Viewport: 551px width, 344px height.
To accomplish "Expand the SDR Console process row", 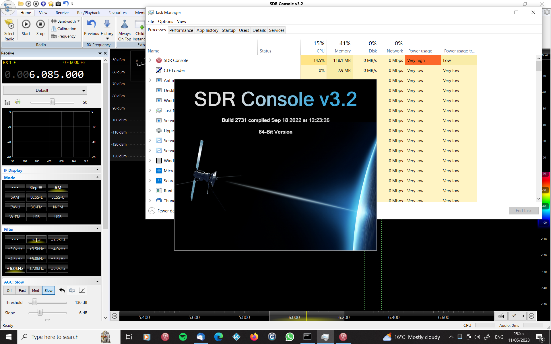I will tap(150, 60).
